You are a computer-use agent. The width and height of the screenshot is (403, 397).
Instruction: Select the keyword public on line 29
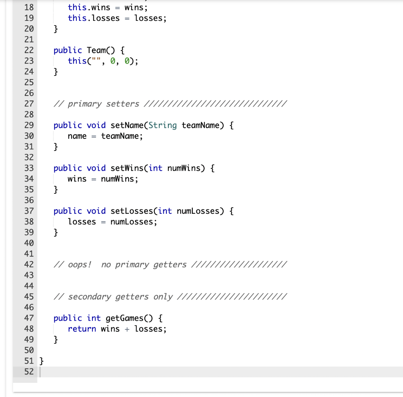pos(67,125)
